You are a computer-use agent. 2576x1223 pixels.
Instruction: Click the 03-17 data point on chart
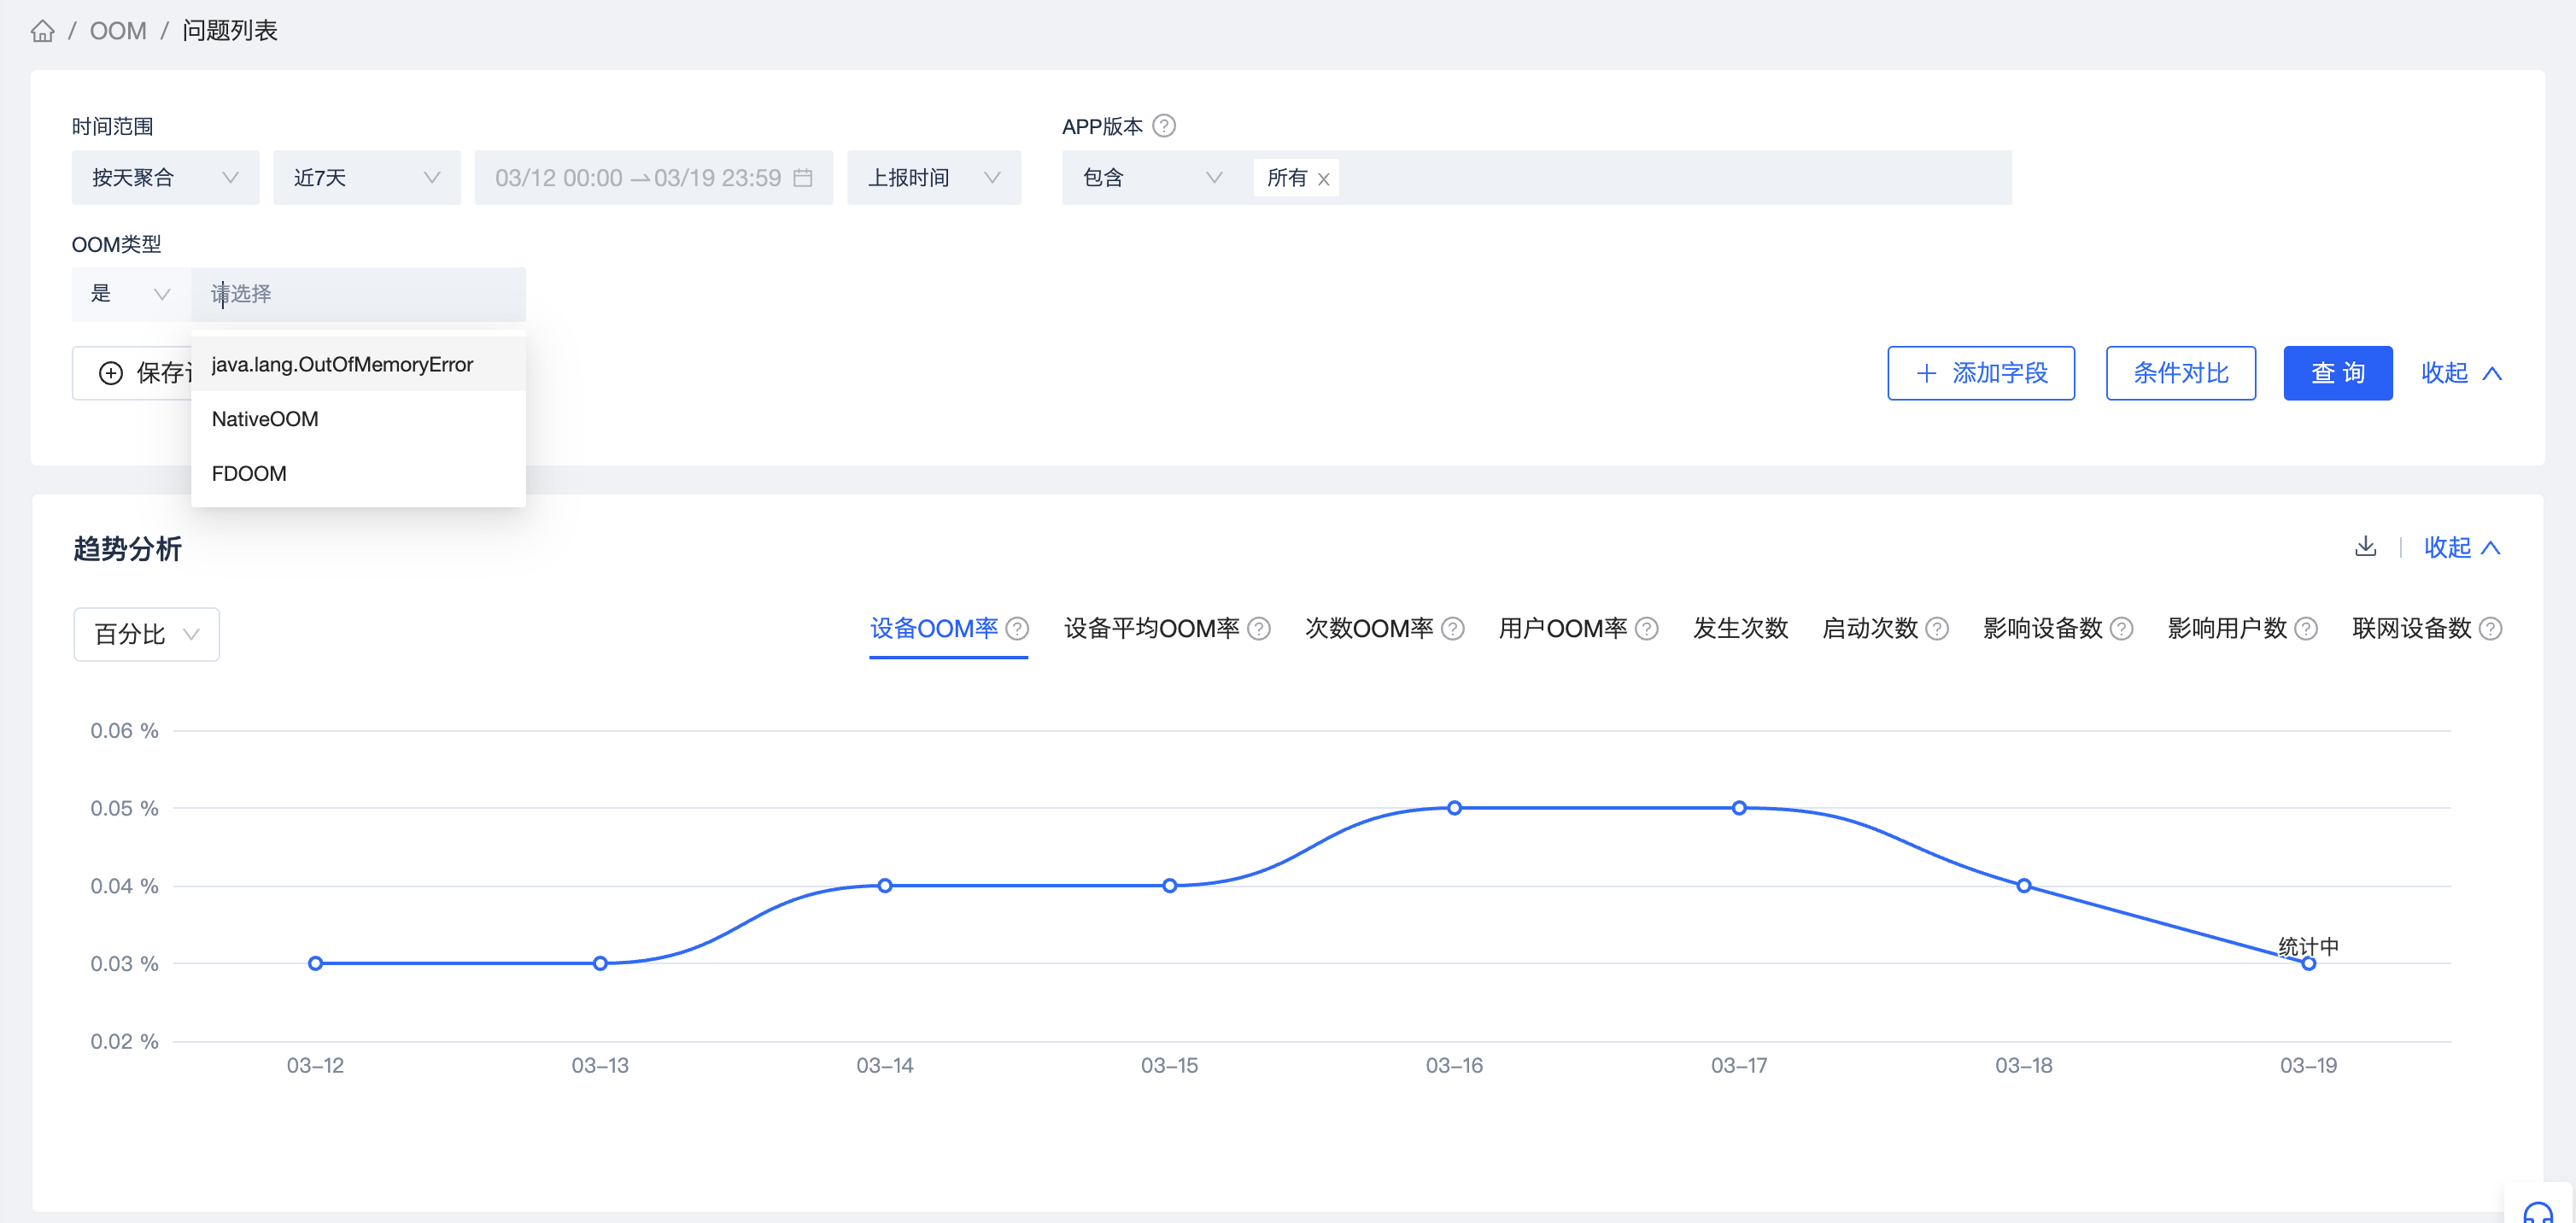tap(1739, 808)
